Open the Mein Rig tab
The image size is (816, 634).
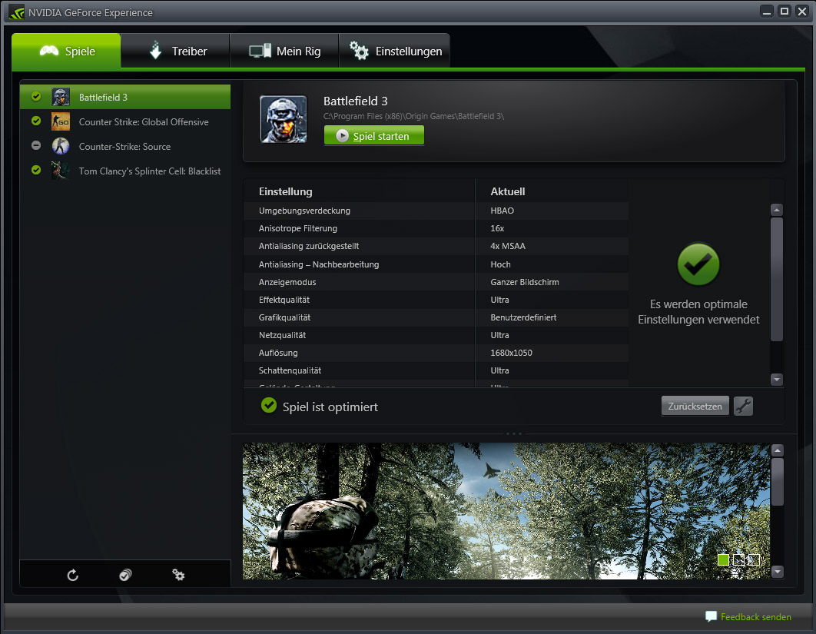[x=284, y=51]
